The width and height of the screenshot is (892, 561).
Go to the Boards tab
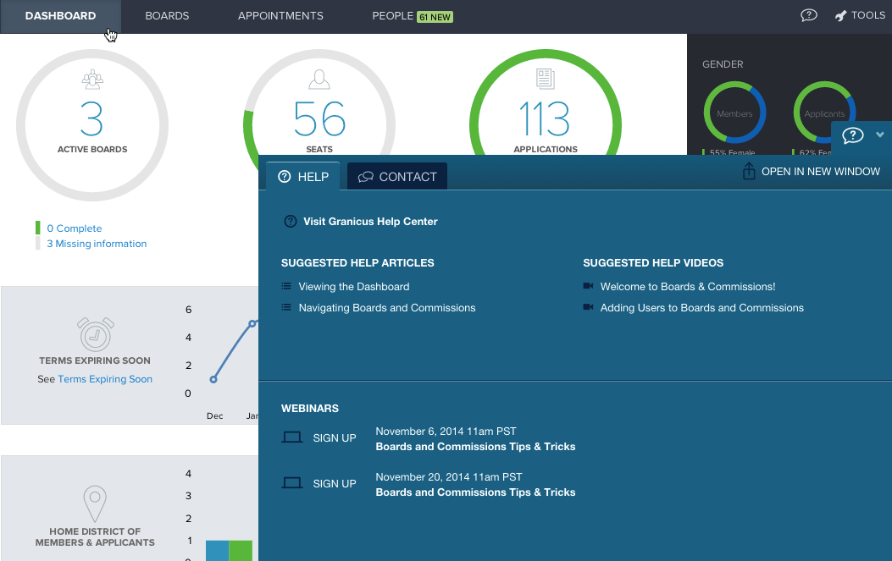(x=167, y=16)
